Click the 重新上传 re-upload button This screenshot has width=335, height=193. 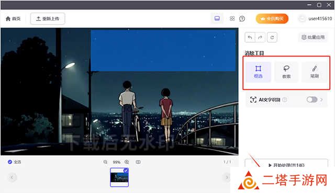(x=48, y=19)
